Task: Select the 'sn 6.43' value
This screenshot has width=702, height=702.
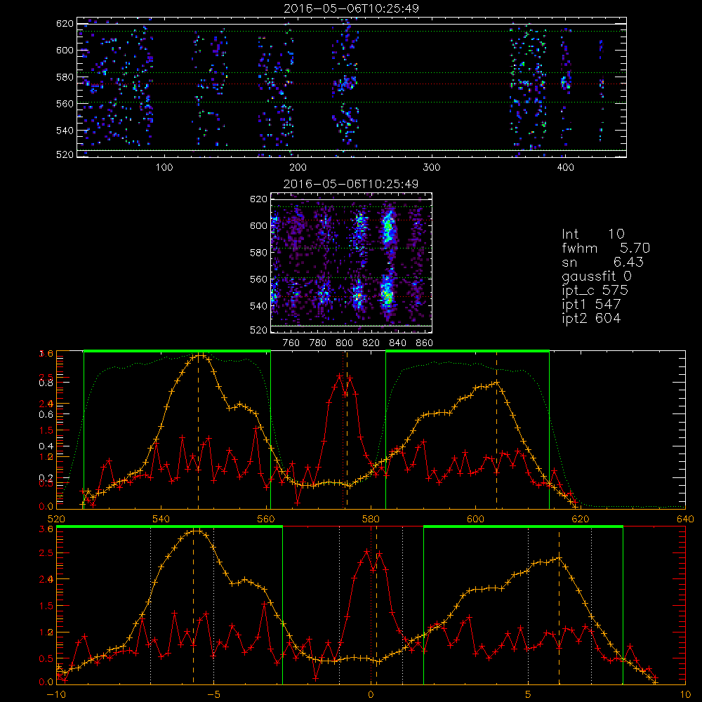Action: 602,262
